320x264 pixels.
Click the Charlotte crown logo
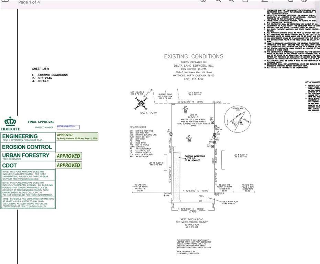(x=10, y=122)
